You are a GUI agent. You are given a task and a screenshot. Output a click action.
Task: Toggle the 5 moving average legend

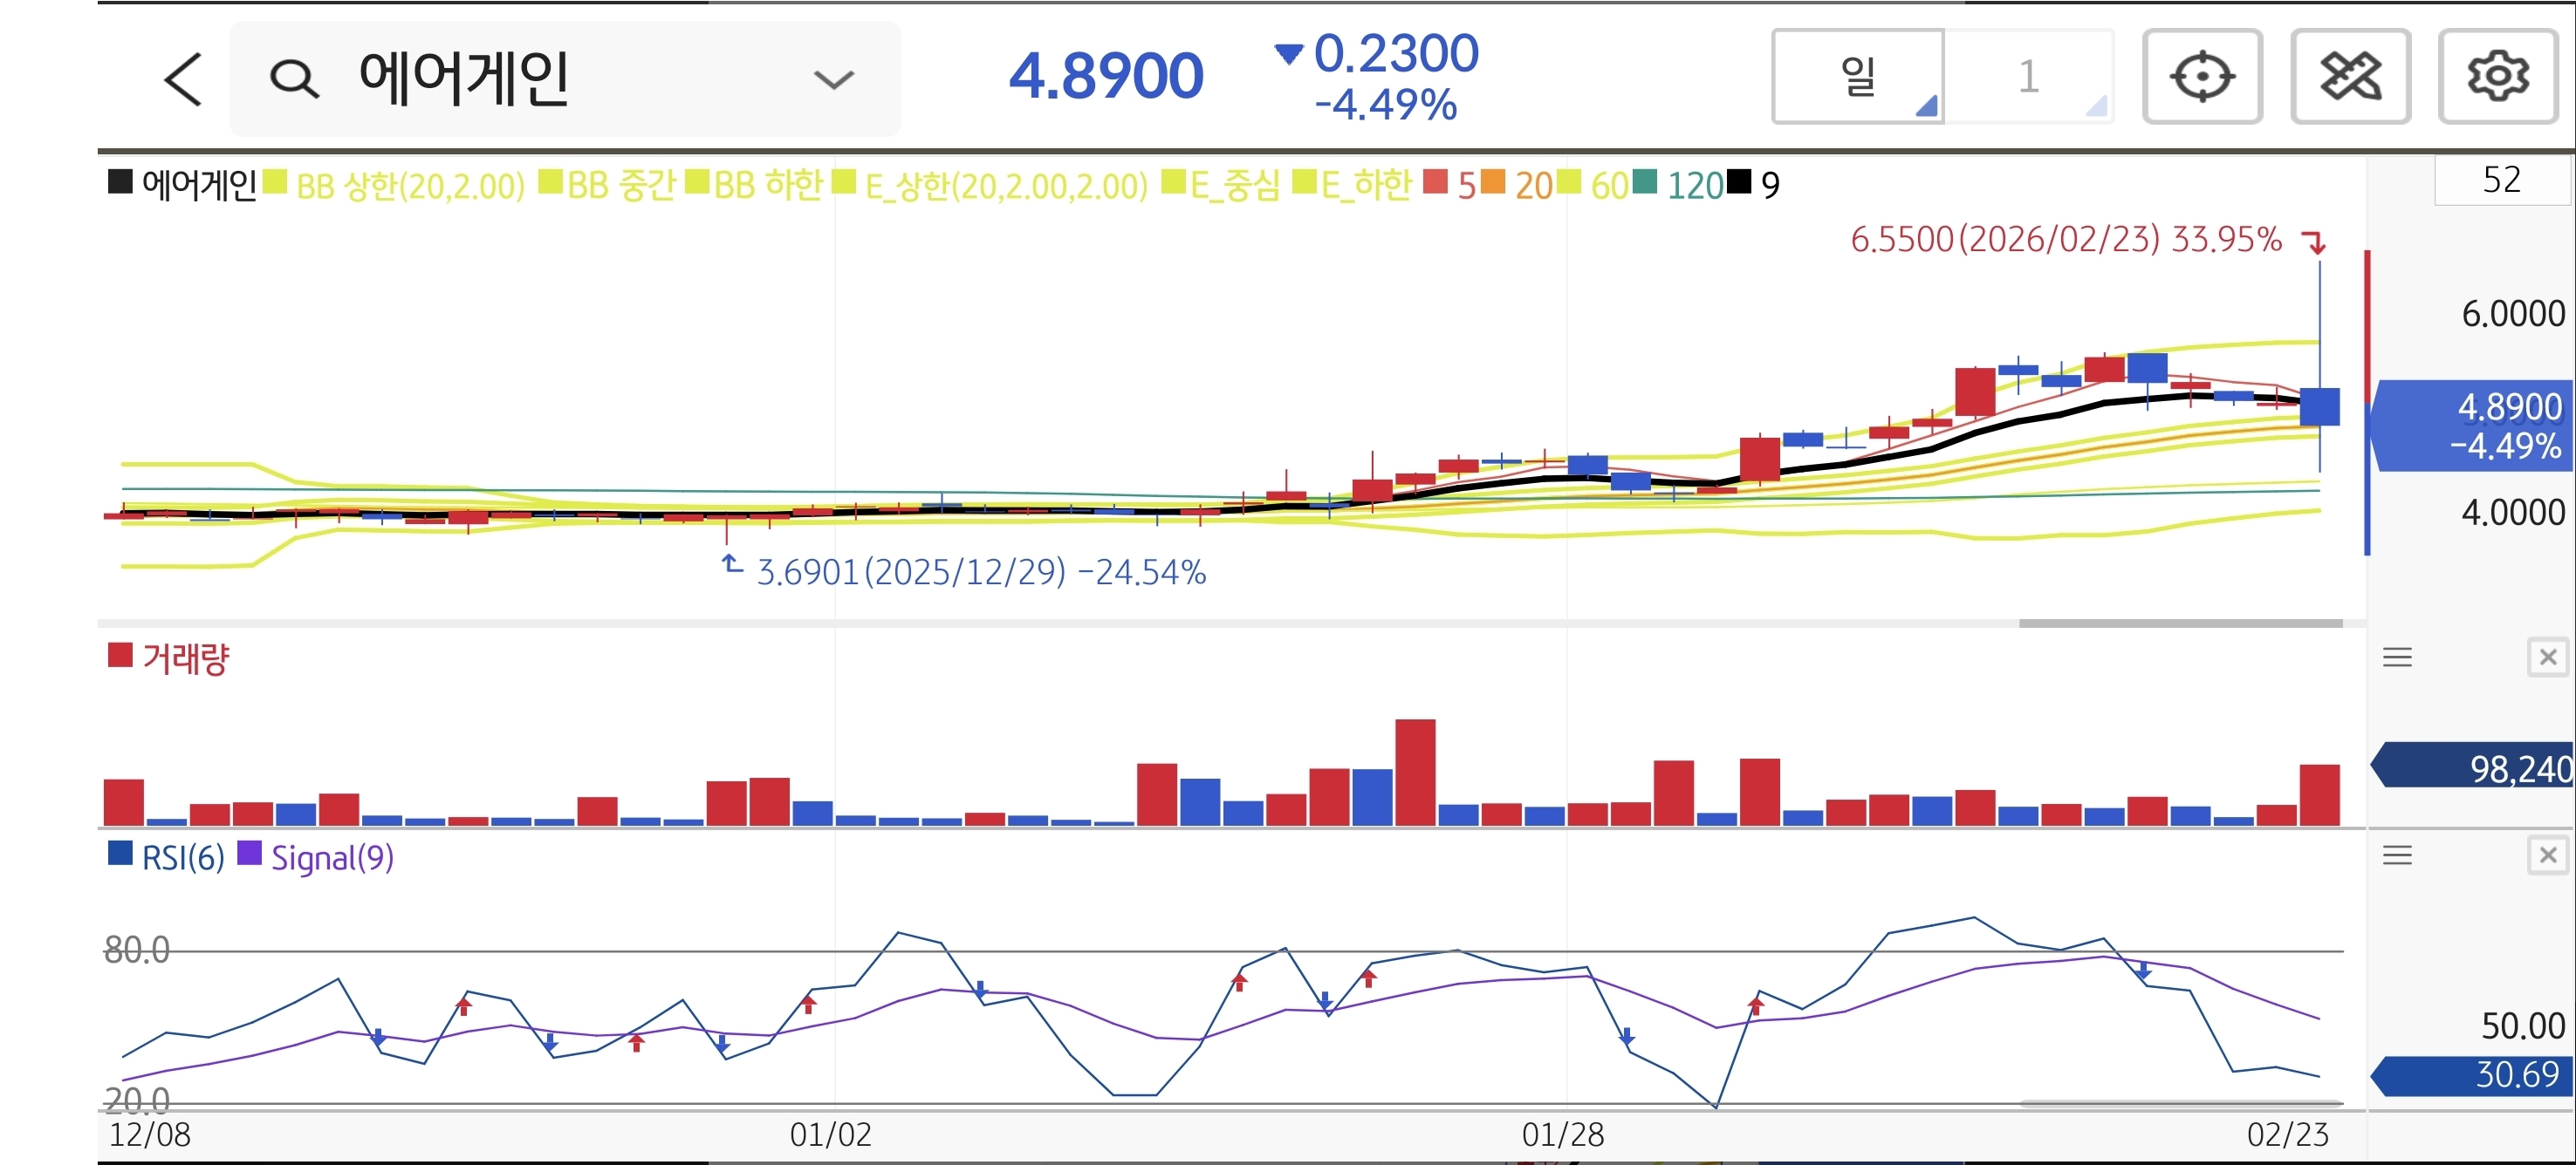coord(1465,186)
